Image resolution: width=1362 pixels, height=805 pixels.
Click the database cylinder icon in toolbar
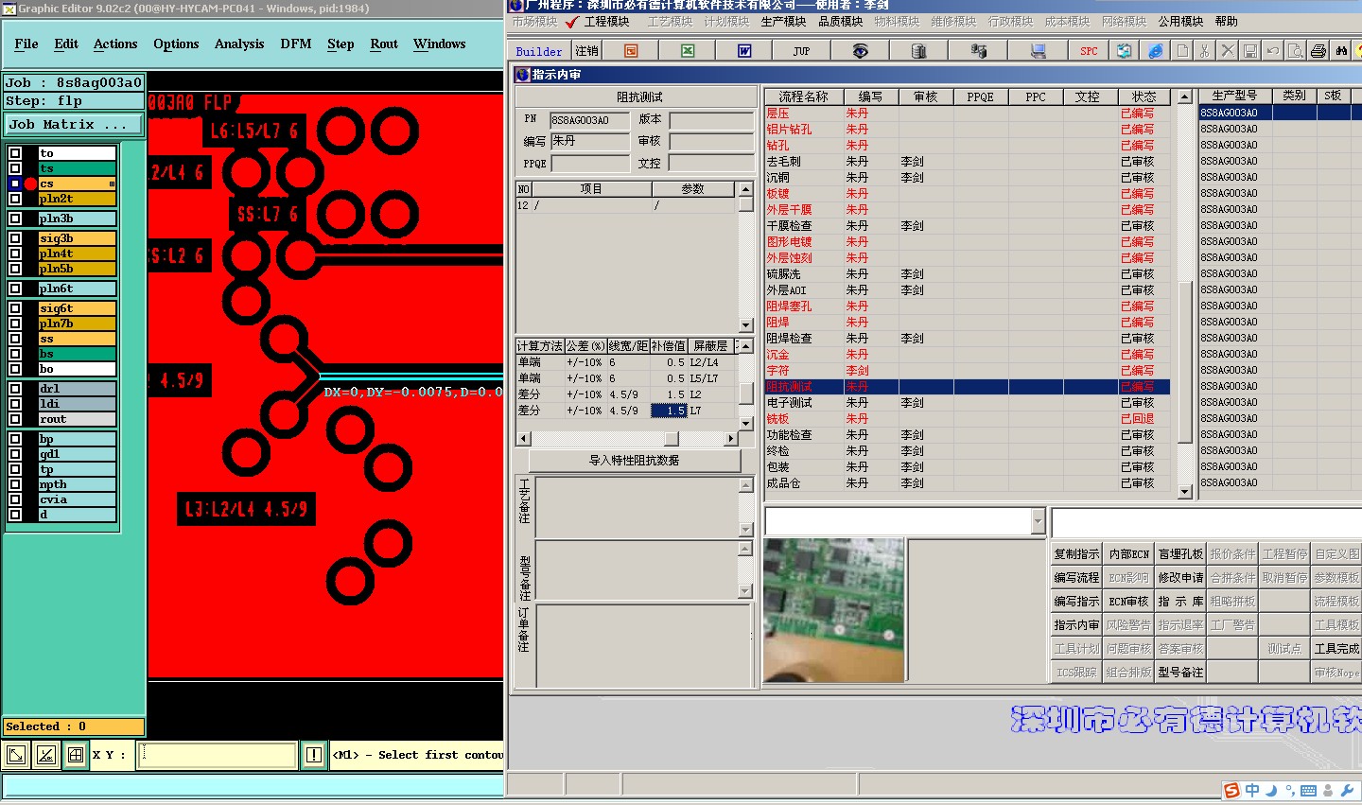click(918, 51)
